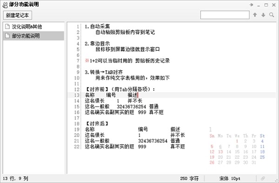Click the pin window icon in title bar
The height and width of the screenshot is (183, 279).
(x=251, y=5)
